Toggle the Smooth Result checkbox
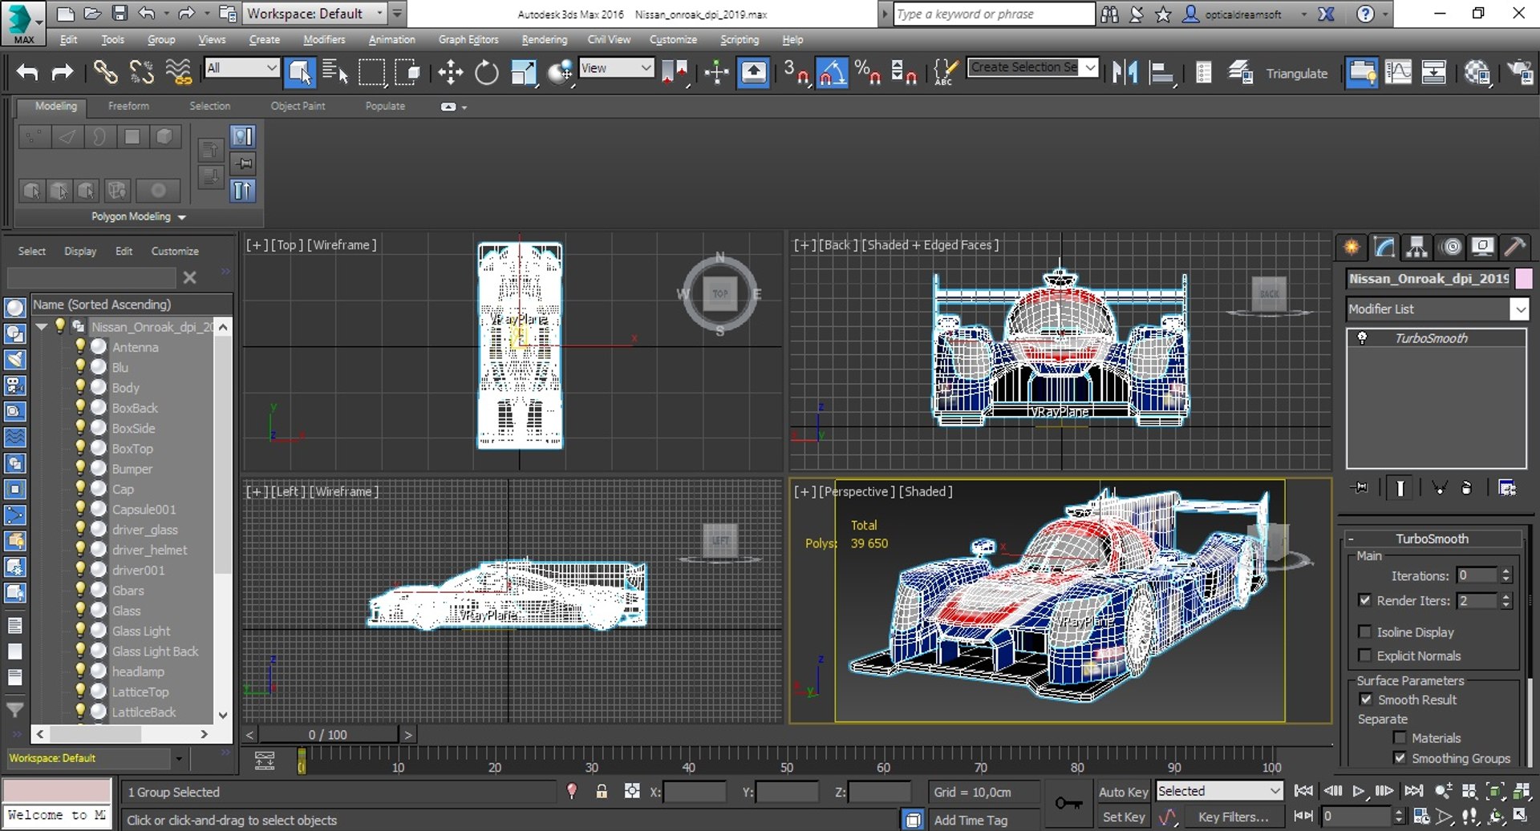1540x831 pixels. 1366,699
